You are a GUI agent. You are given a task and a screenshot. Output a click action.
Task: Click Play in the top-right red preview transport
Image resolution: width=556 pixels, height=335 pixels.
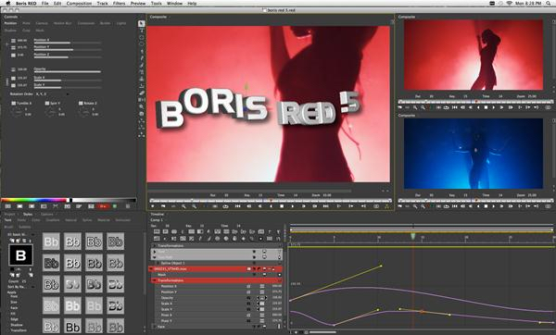(493, 107)
